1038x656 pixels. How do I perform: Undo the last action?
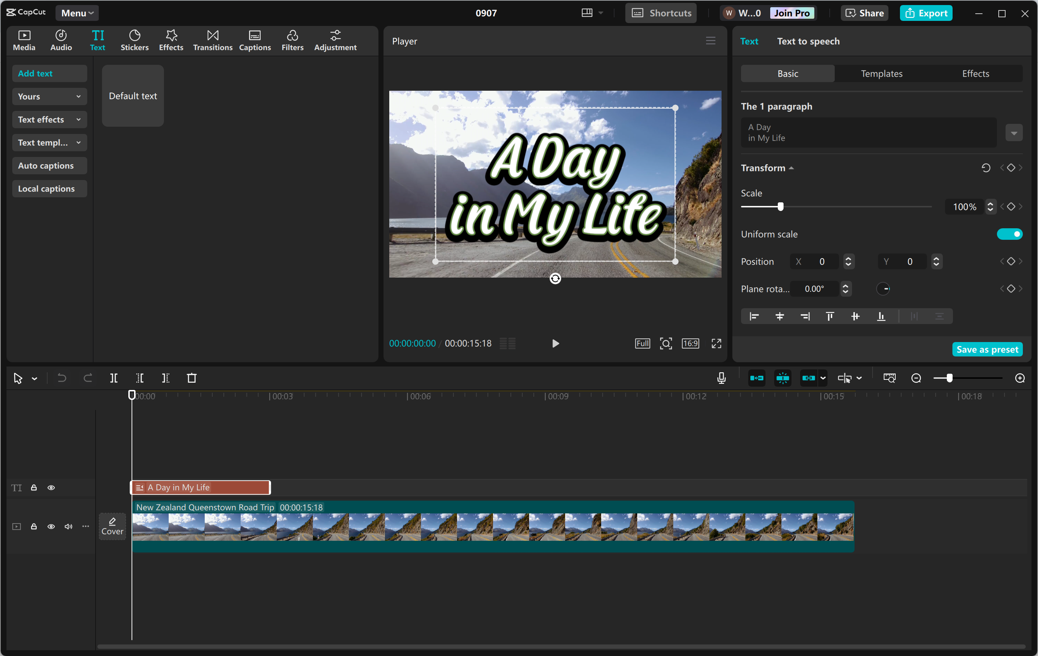pos(62,378)
